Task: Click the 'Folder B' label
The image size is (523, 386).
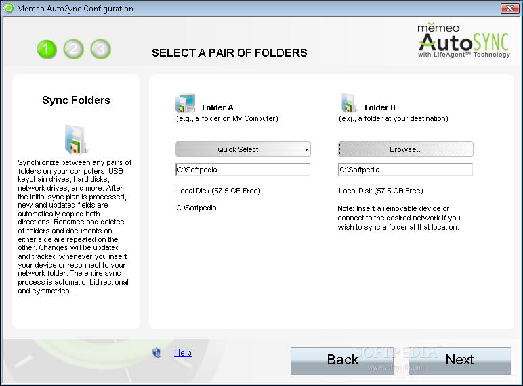Action: (380, 107)
